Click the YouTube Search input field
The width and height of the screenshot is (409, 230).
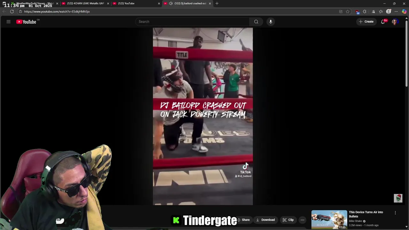[x=192, y=22]
